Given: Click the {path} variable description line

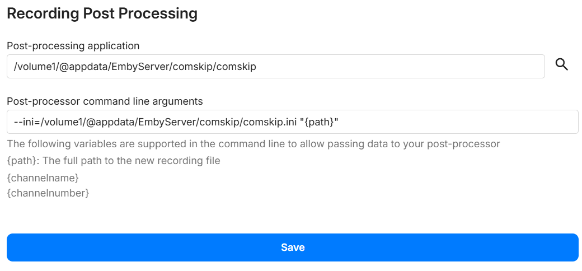Looking at the screenshot, I should (x=114, y=161).
